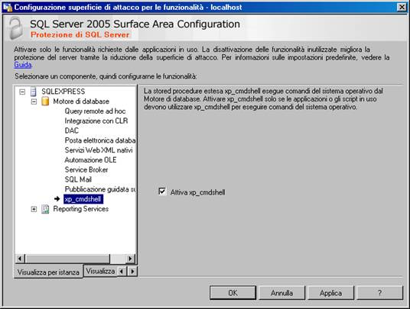Click the title bar application icon
Viewport: 410px width, 309px height.
(x=8, y=7)
